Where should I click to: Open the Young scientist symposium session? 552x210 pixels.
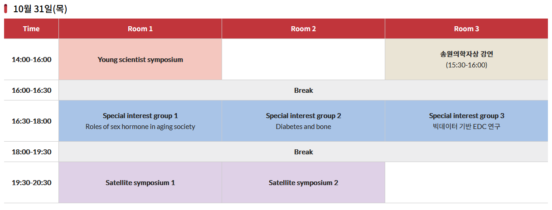point(140,59)
